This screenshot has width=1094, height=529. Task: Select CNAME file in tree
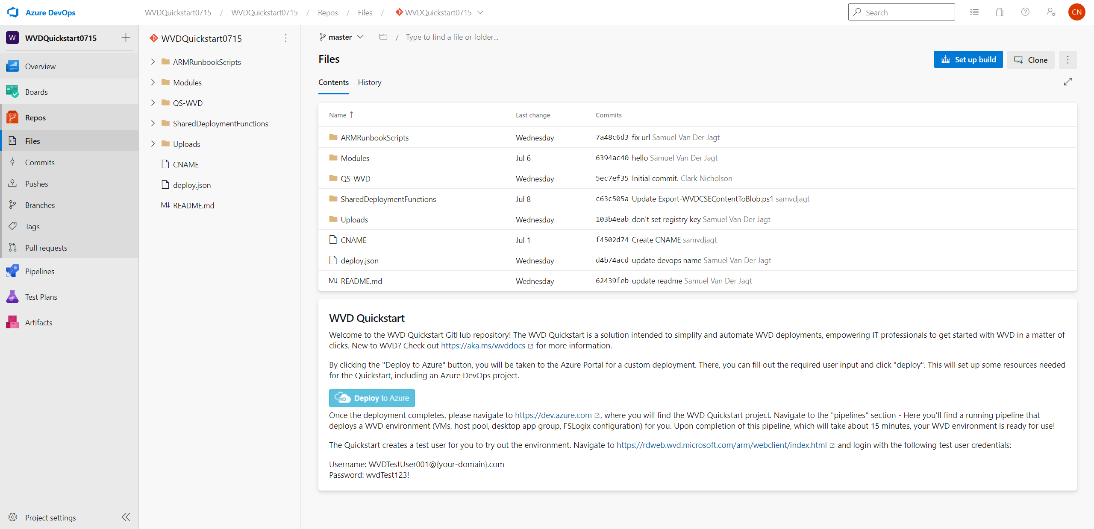186,164
